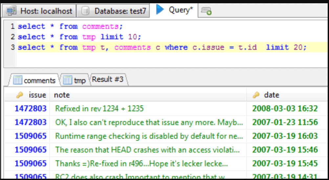
Task: Add a new query tab via plus icon
Action: point(206,11)
